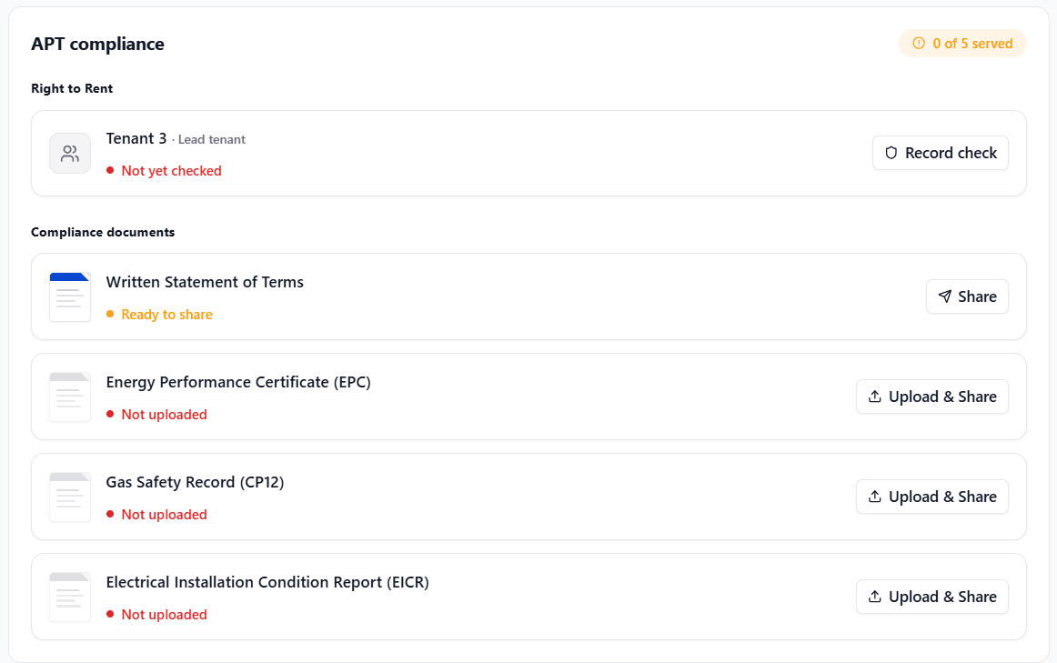The image size is (1057, 663).
Task: Click the shield icon in Record check
Action: pyautogui.click(x=891, y=153)
